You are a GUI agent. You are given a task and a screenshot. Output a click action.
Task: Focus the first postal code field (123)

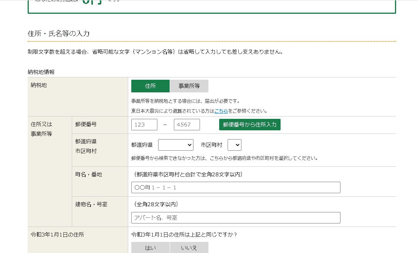click(144, 125)
